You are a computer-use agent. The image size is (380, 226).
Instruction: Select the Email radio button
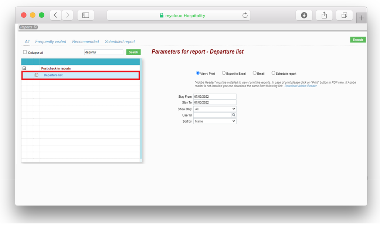coord(254,73)
